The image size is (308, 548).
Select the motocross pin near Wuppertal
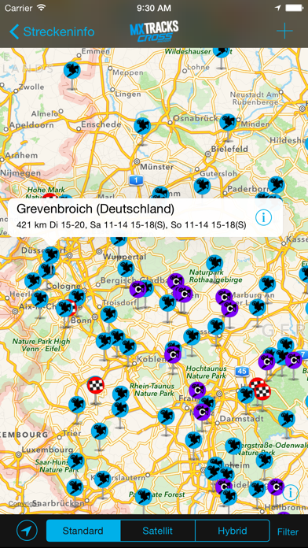click(126, 268)
